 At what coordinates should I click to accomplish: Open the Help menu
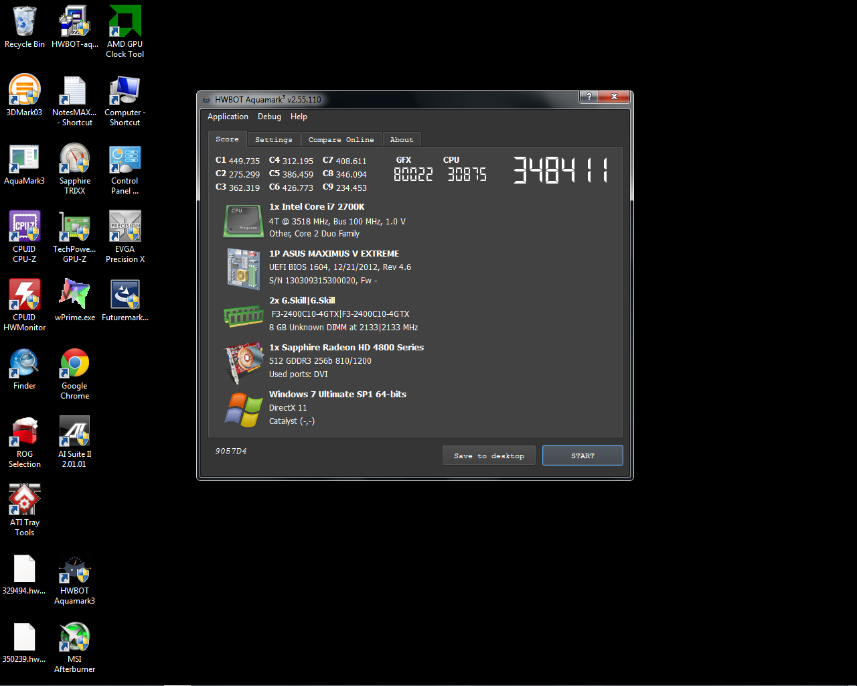299,117
